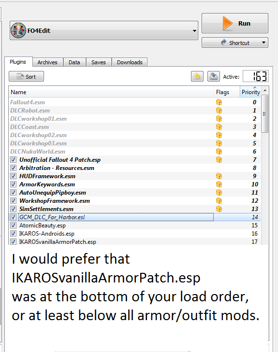Screen dimensions: 278x352
Task: Toggle HUDFramework.esm checkbox
Action: coord(13,176)
